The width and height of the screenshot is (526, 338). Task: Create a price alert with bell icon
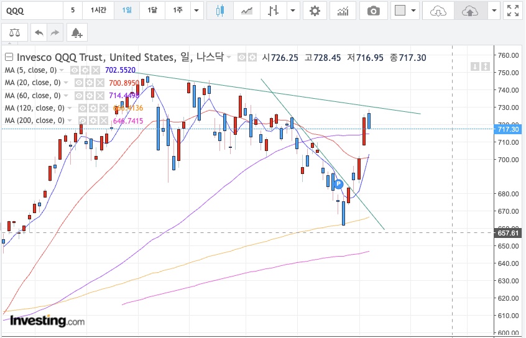coord(77,32)
